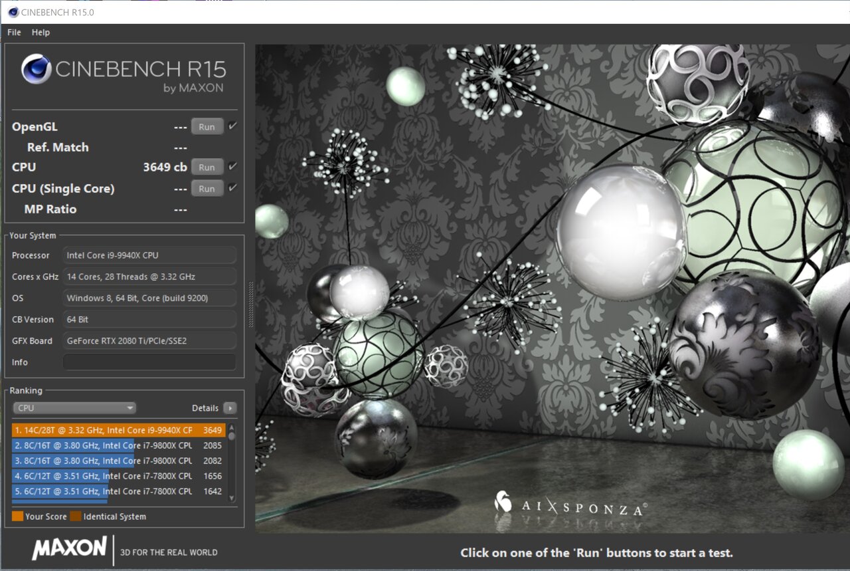Select ranking entry 3 i7-9800X 2082

[119, 461]
